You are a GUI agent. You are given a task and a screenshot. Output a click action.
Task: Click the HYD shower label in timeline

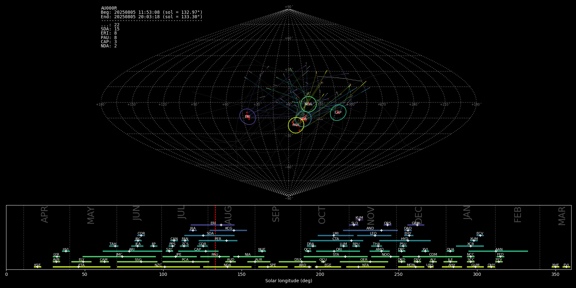404,239
